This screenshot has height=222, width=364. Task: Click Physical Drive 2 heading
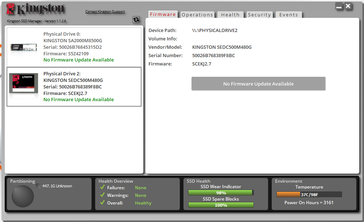pyautogui.click(x=62, y=74)
